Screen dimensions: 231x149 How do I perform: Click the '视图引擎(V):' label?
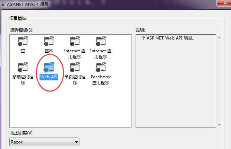22,133
